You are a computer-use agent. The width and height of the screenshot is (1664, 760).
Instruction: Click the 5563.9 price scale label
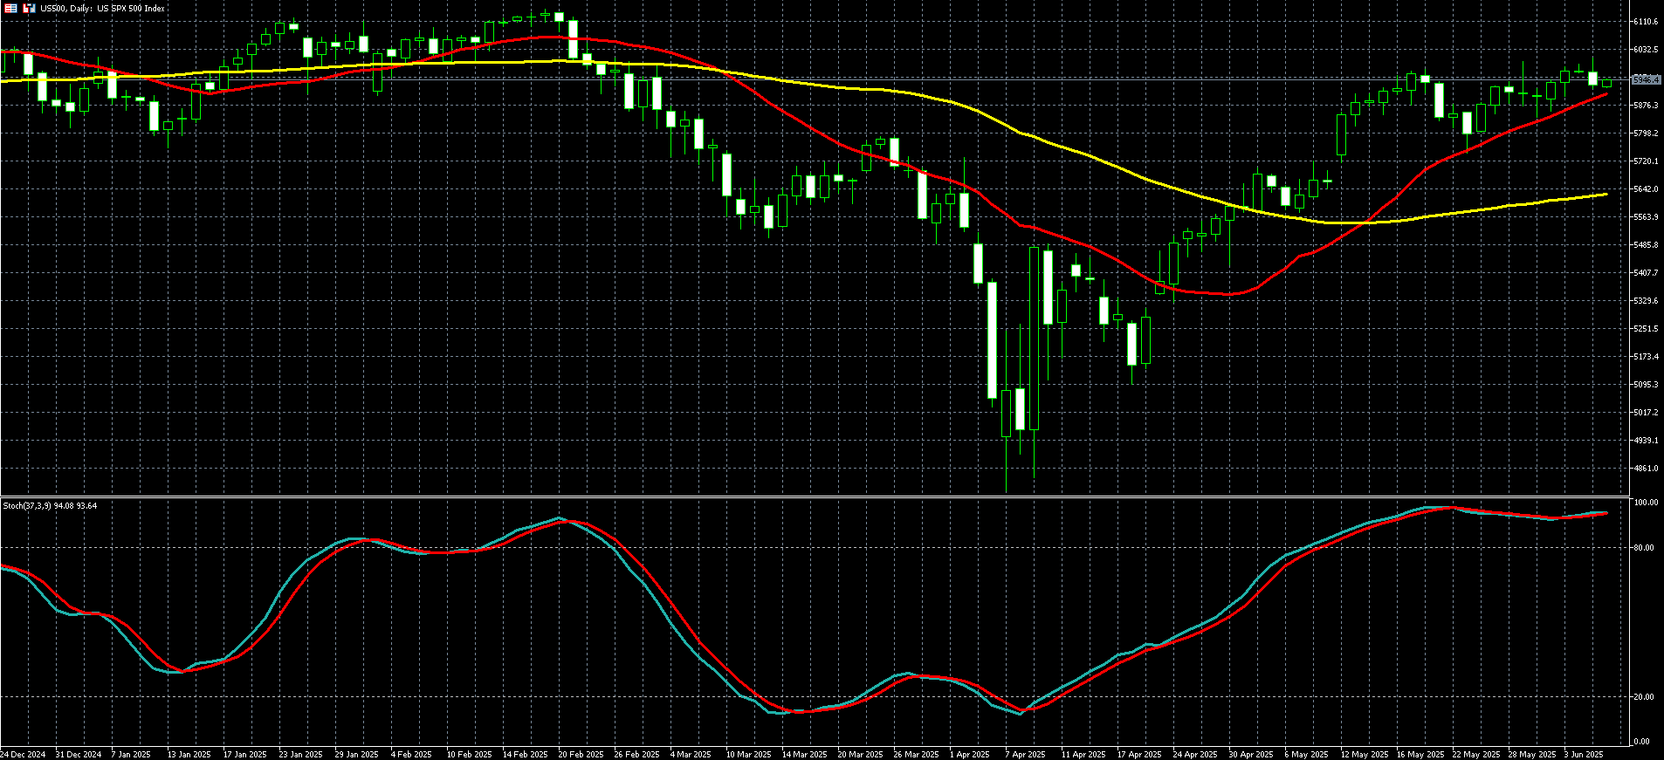click(x=1646, y=217)
